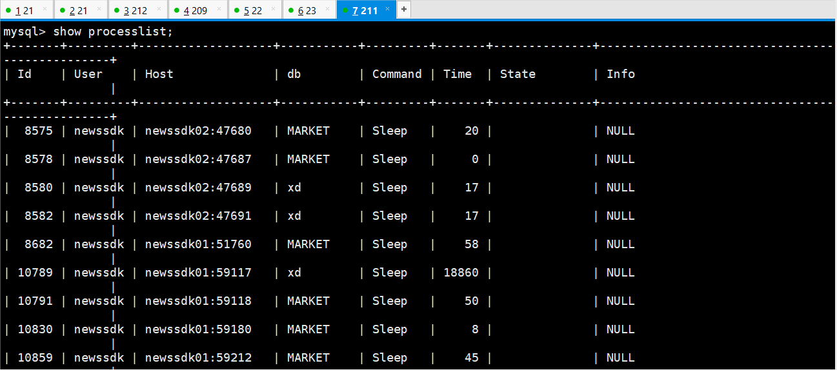
Task: Click host newssdk01:59180
Action: 198,329
